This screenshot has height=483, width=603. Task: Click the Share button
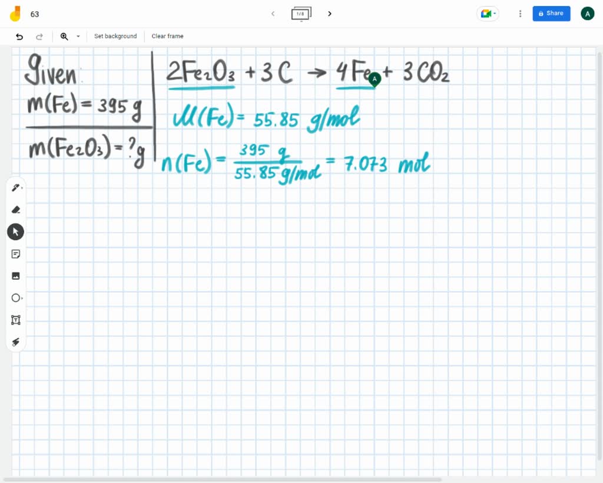tap(551, 13)
